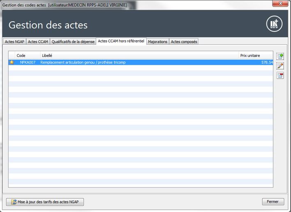This screenshot has height=212, width=291.
Task: Click the star icon on NFKA007 row
Action: pos(12,62)
